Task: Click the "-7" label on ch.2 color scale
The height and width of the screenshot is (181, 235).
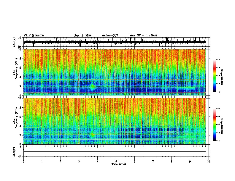Action: tap(219, 141)
